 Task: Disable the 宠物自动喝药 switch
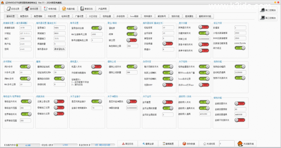[x=240, y=67]
